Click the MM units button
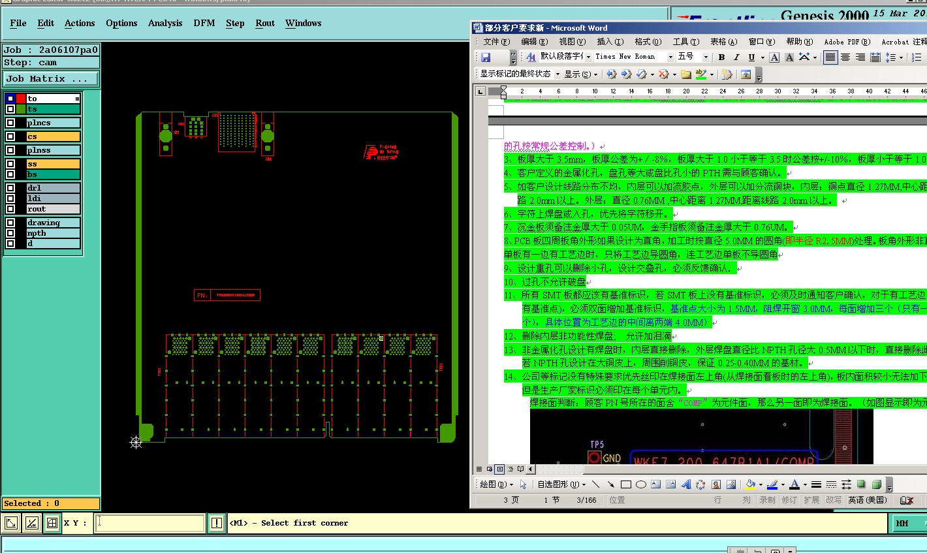This screenshot has width=927, height=553. tap(902, 523)
